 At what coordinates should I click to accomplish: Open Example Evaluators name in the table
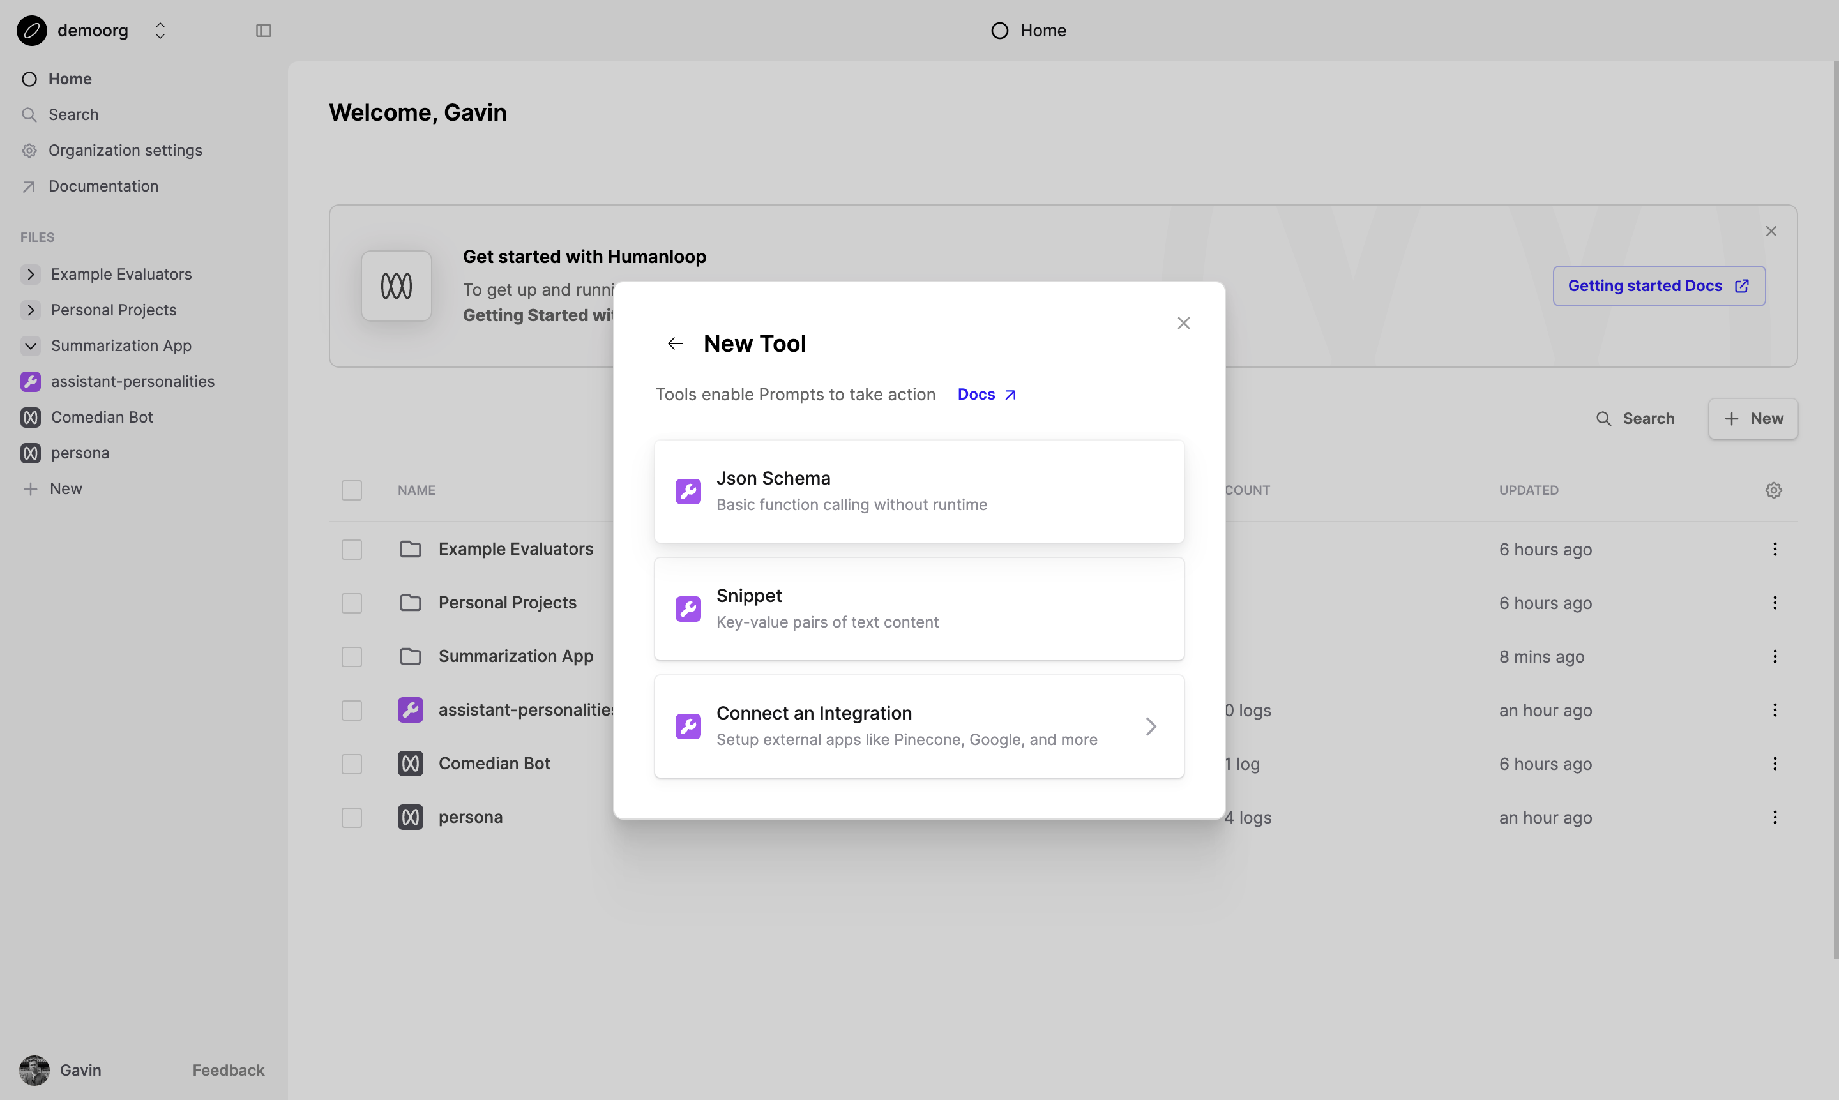[x=516, y=549]
